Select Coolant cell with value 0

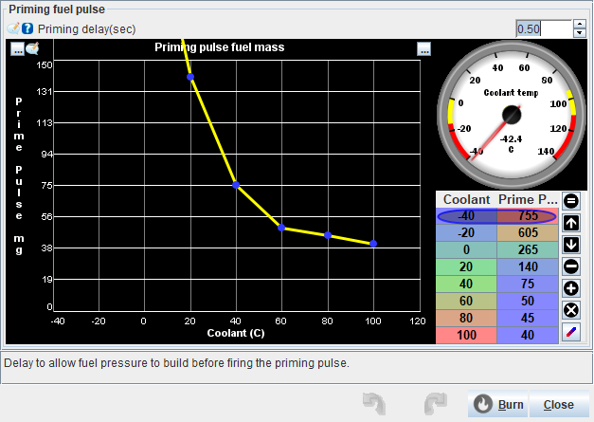click(466, 249)
